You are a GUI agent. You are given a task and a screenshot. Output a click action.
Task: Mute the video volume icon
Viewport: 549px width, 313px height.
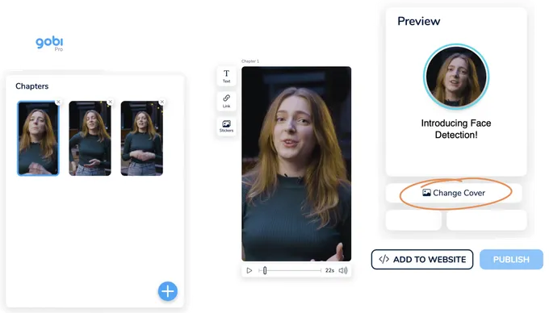[x=343, y=270]
